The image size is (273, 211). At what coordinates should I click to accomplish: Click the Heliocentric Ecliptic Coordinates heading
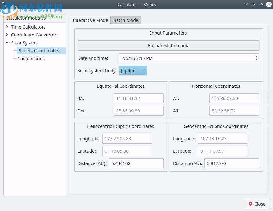(x=121, y=126)
